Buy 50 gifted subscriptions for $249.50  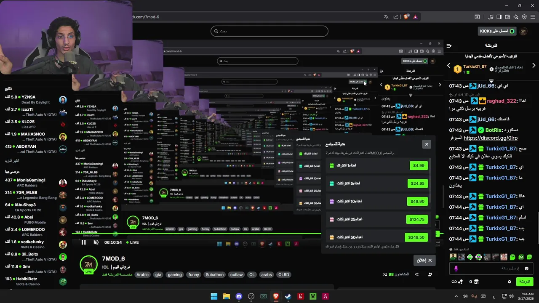coord(416,237)
